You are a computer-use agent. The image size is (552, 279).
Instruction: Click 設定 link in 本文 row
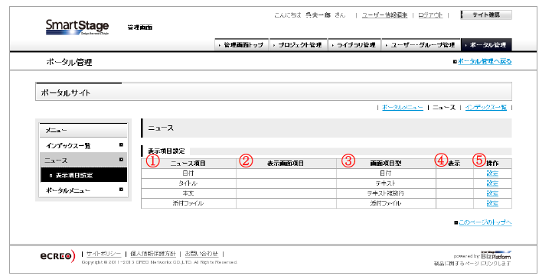pos(492,193)
